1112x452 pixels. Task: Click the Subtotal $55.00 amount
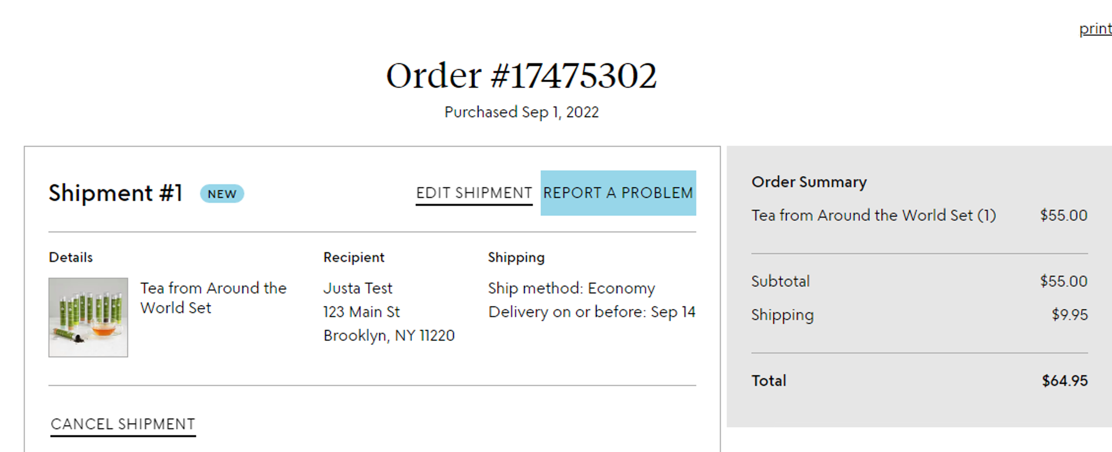pyautogui.click(x=1064, y=281)
